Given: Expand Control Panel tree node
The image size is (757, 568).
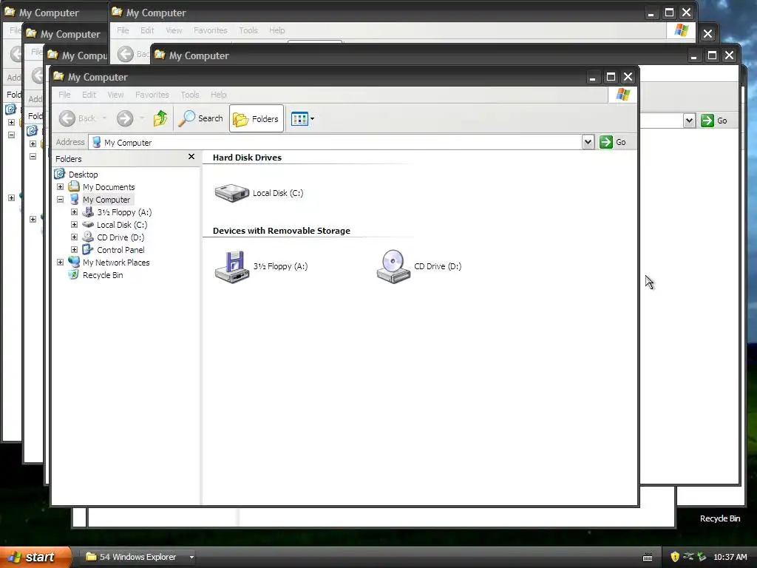Looking at the screenshot, I should pos(75,250).
